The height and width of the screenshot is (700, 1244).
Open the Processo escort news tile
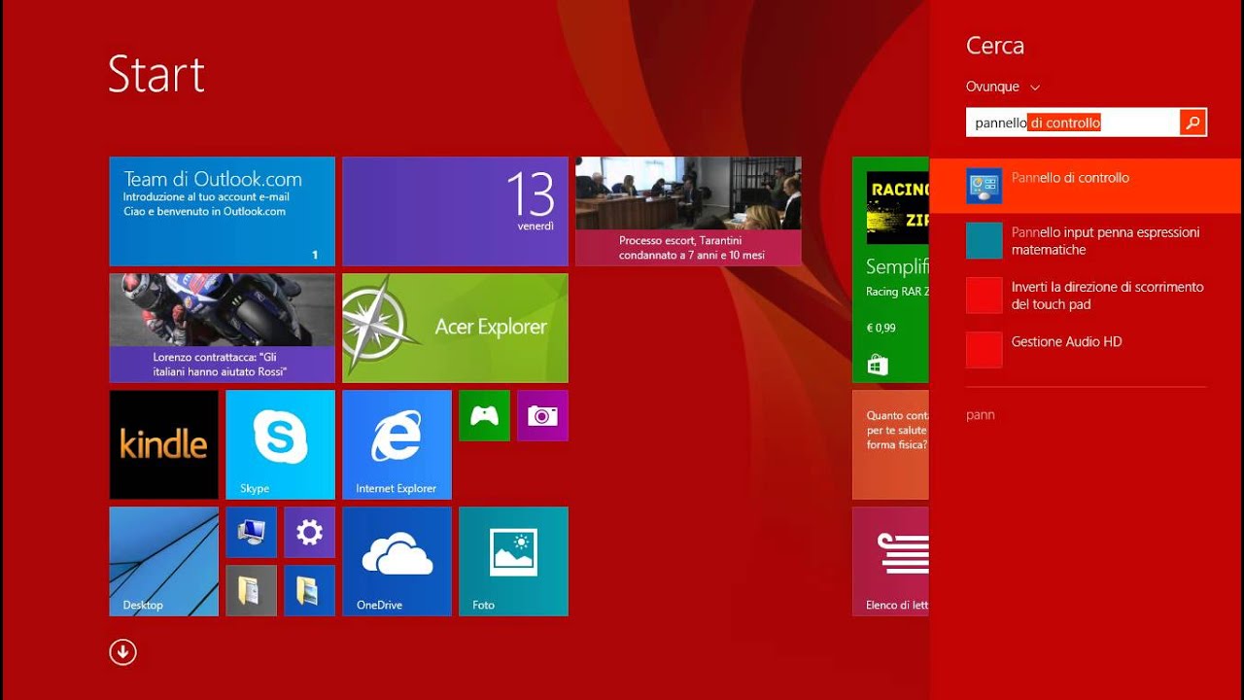[688, 211]
